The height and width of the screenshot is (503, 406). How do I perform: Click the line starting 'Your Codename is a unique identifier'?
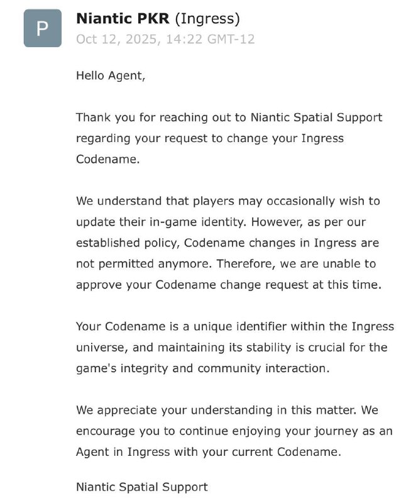[x=235, y=326]
